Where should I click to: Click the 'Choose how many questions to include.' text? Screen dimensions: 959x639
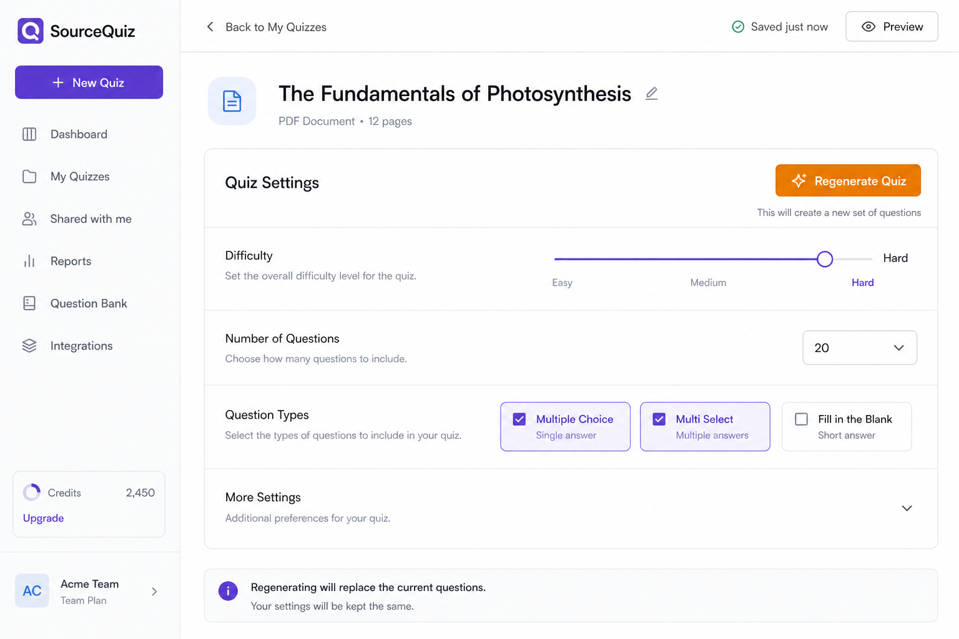point(316,359)
